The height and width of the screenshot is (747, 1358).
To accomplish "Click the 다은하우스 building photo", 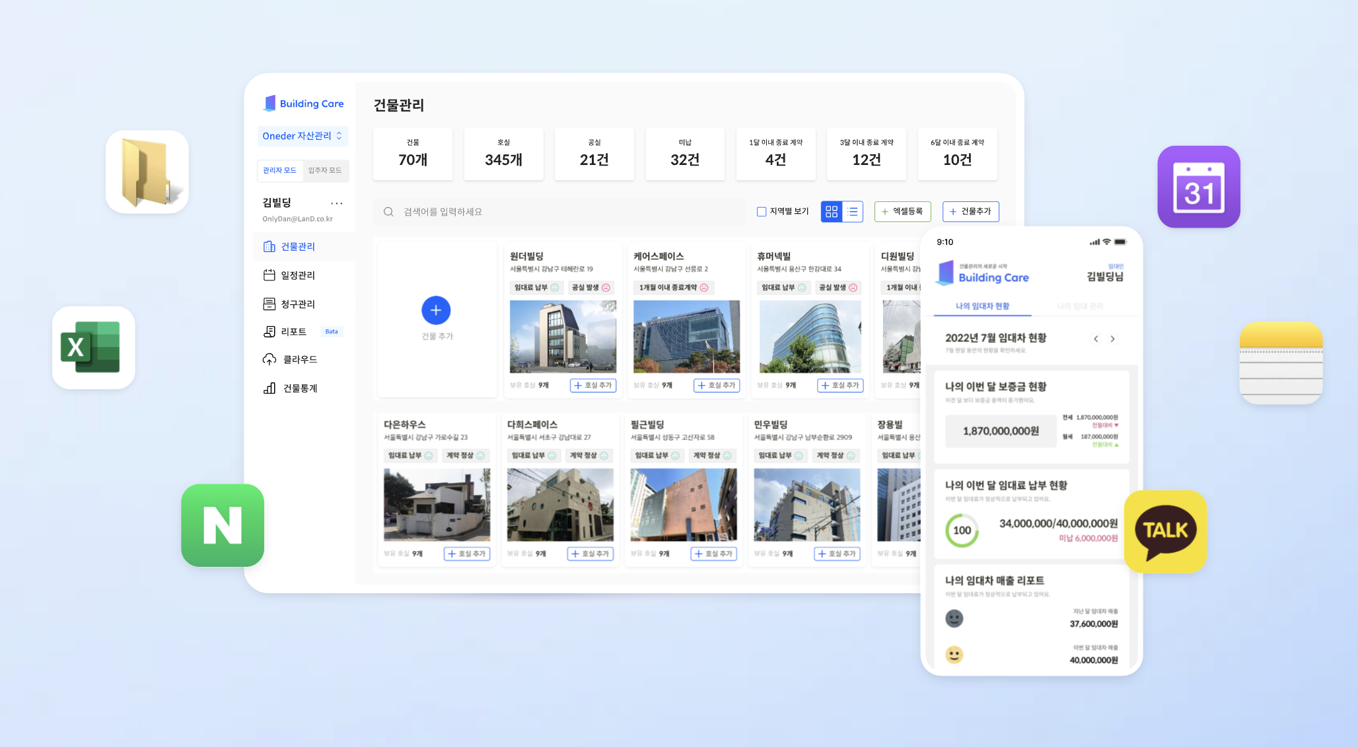I will click(x=437, y=505).
